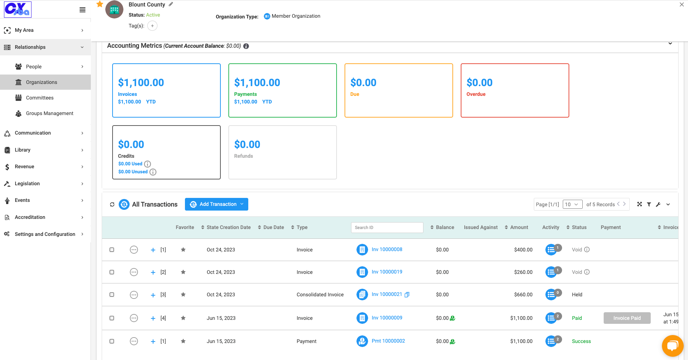Open Accounting Metrics info icon
The height and width of the screenshot is (360, 688).
coord(246,46)
